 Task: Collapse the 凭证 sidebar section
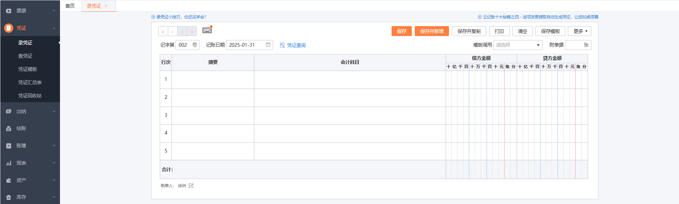click(30, 28)
